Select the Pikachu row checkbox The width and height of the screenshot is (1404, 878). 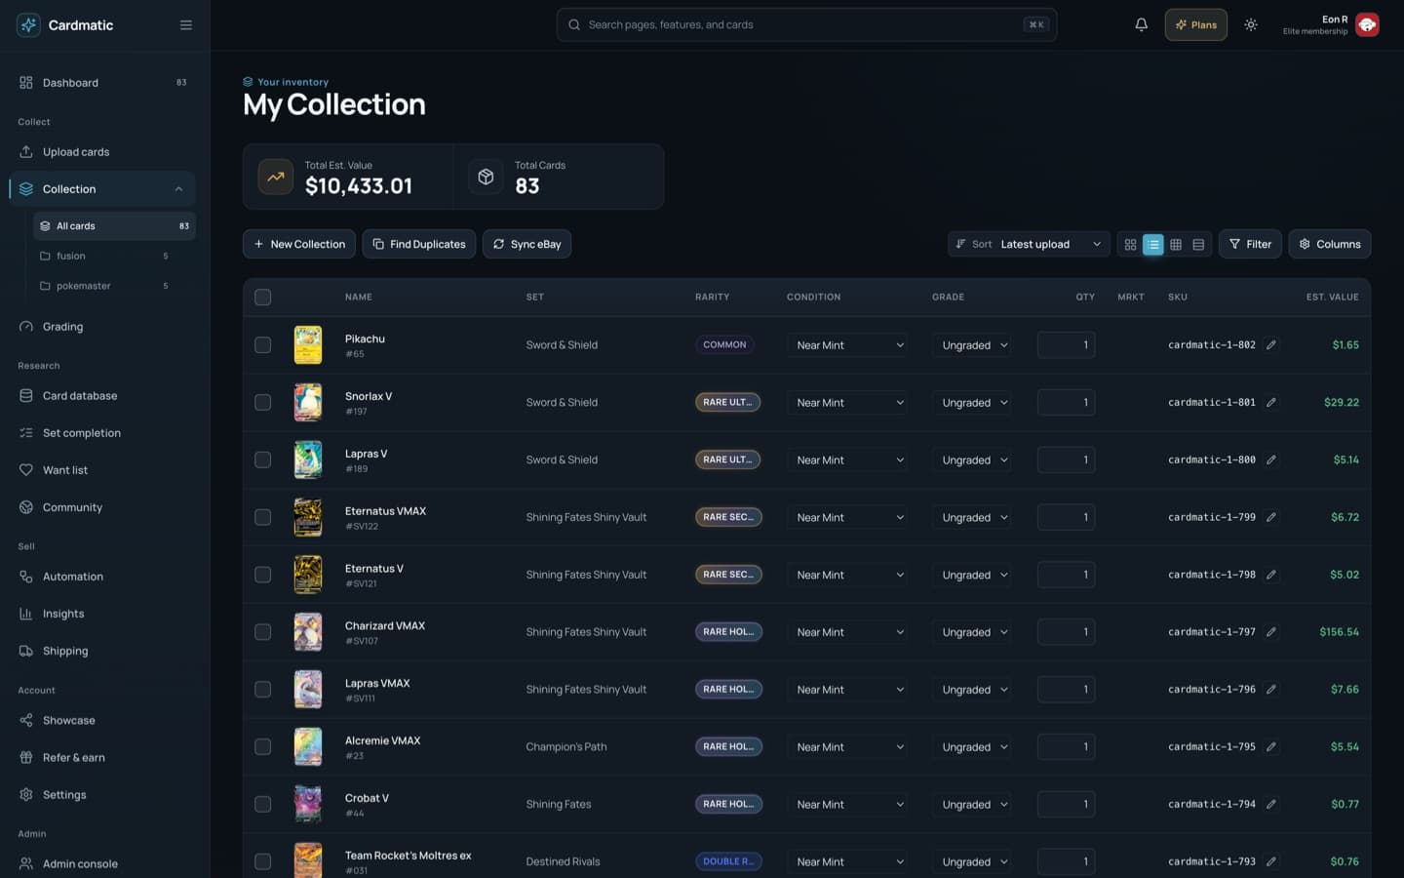coord(262,345)
